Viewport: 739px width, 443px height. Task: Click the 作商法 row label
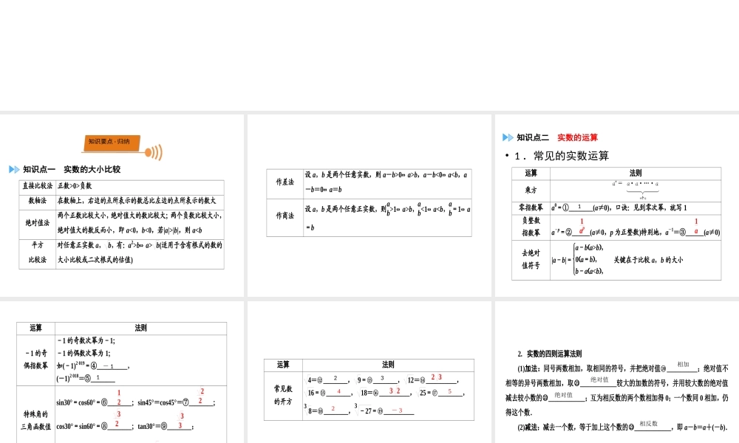point(285,216)
